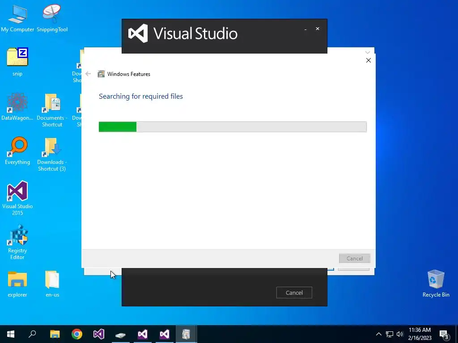
Task: Open the snip zip folder icon
Action: pyautogui.click(x=17, y=62)
